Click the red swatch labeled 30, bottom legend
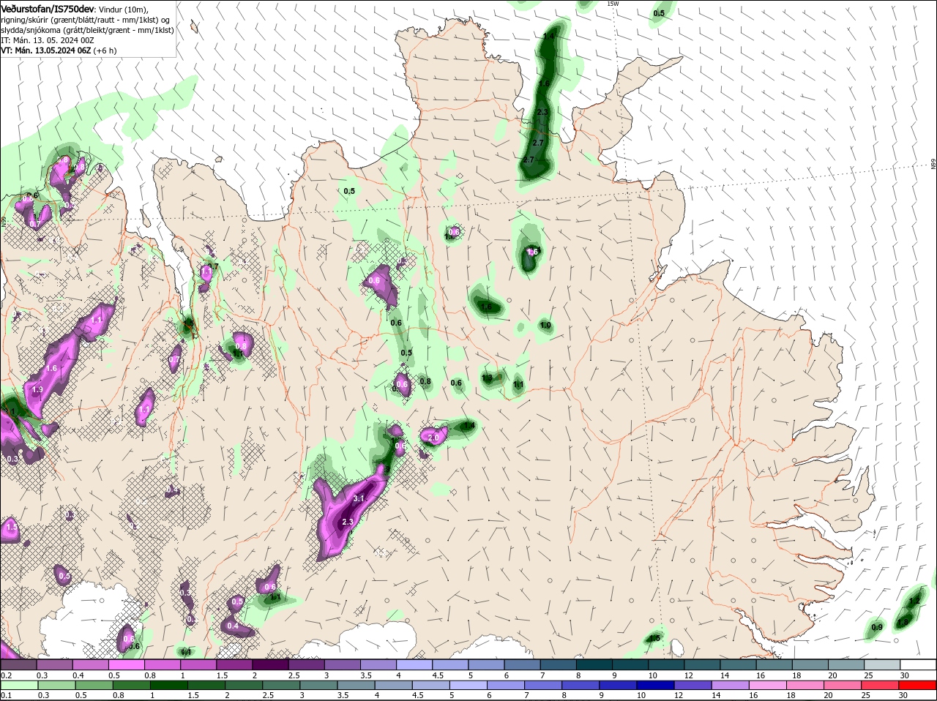Image resolution: width=937 pixels, height=701 pixels. (919, 686)
